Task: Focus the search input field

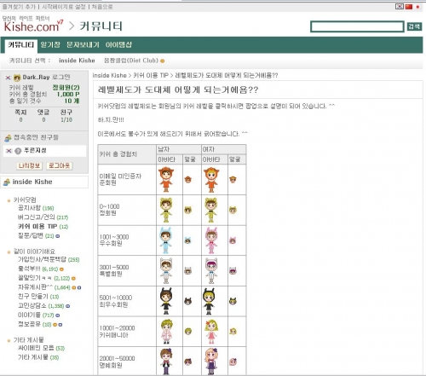Action: 357,26
